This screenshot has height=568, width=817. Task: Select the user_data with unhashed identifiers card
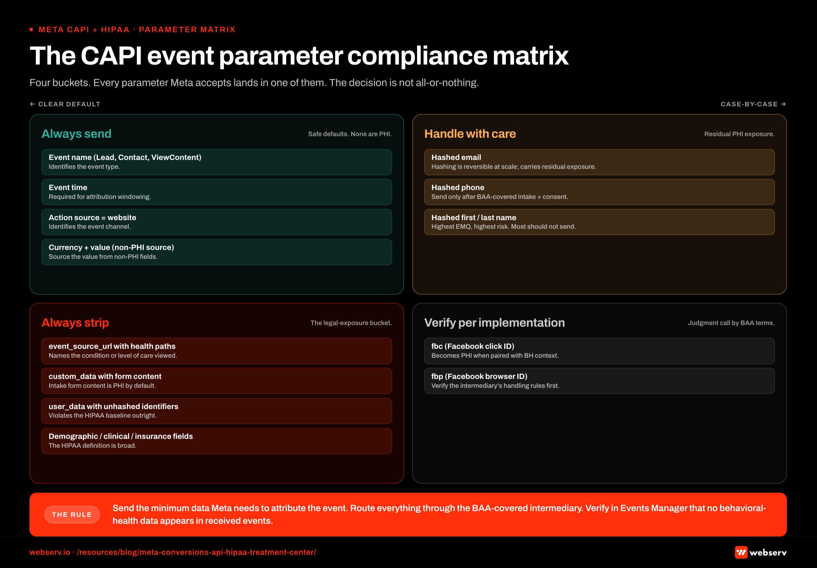pos(217,411)
